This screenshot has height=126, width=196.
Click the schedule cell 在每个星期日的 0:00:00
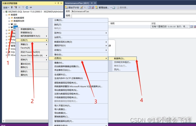(x=170, y=27)
